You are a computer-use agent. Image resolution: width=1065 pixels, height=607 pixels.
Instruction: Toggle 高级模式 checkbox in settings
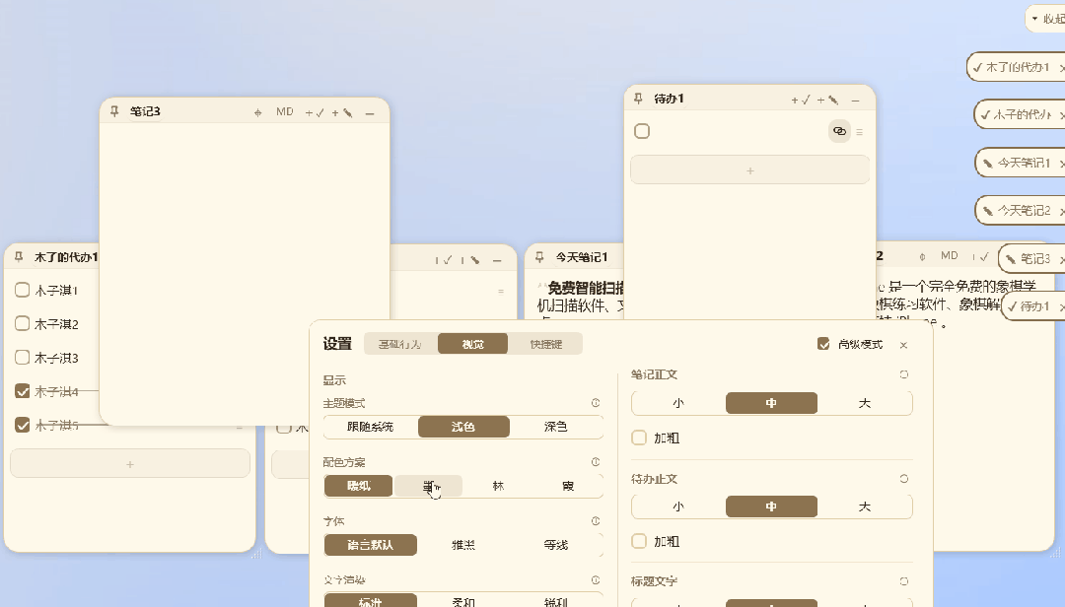(x=823, y=344)
